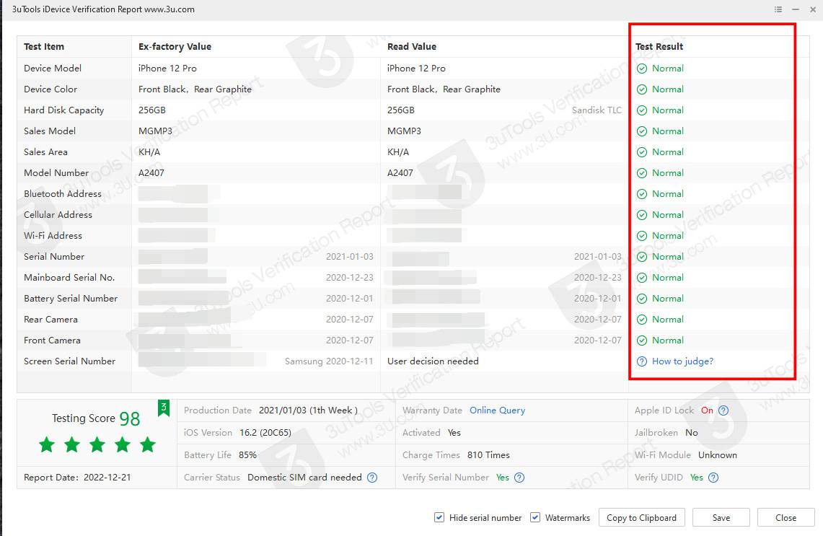Screen dimensions: 823x536
Task: Click the check icon in the Sales Model row
Action: pos(641,131)
